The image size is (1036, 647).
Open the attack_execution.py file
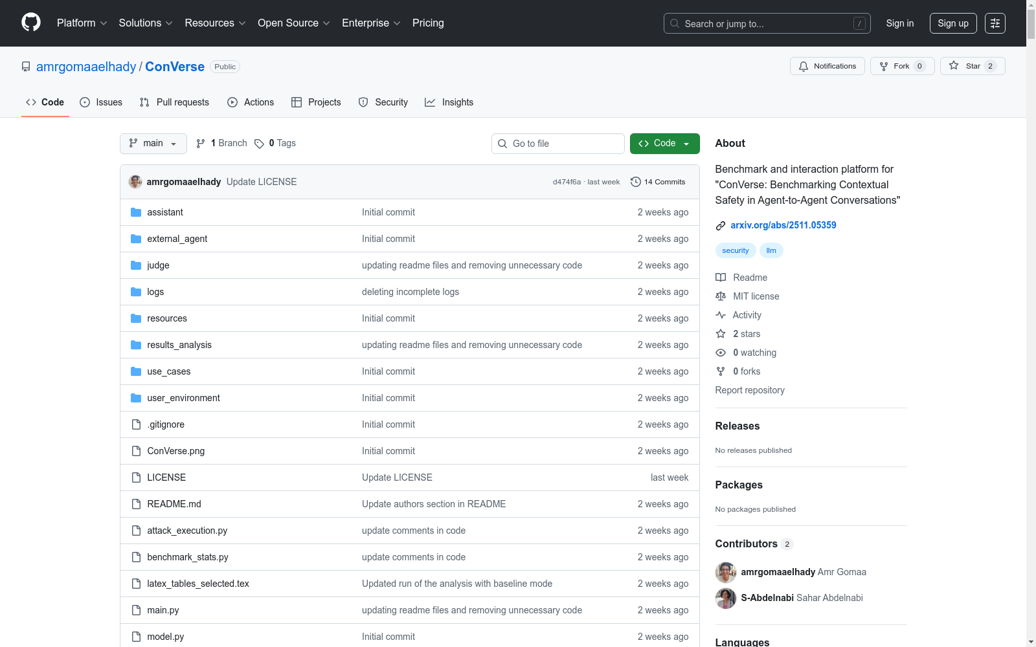187,531
